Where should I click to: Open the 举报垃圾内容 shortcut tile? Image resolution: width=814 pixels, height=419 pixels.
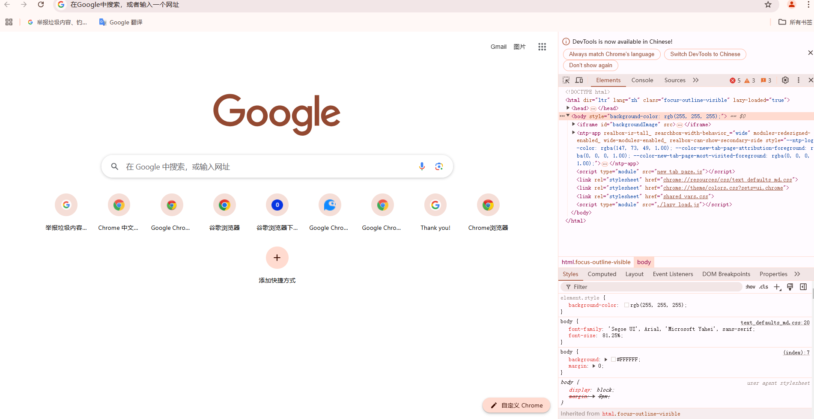[66, 213]
